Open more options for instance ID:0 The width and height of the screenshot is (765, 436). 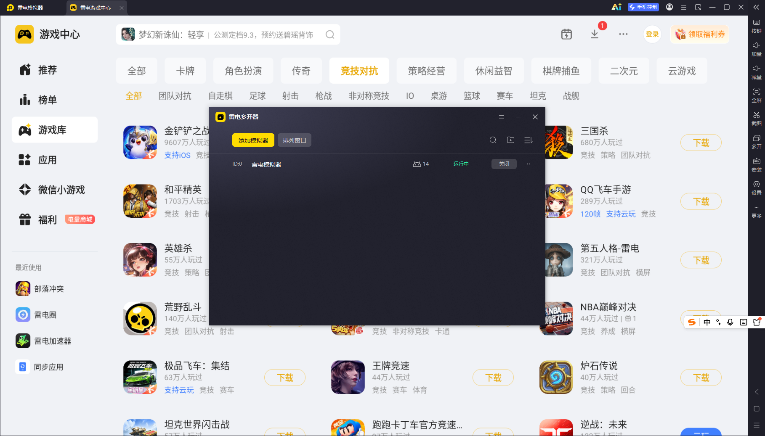coord(529,164)
